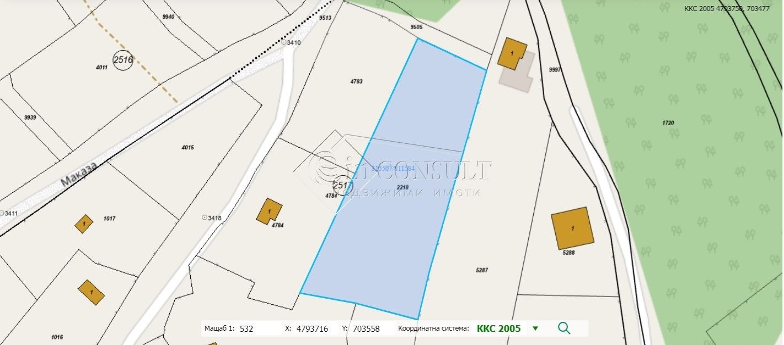Select the KKC 2005 coordinate system label
Image resolution: width=784 pixels, height=345 pixels.
[x=498, y=328]
